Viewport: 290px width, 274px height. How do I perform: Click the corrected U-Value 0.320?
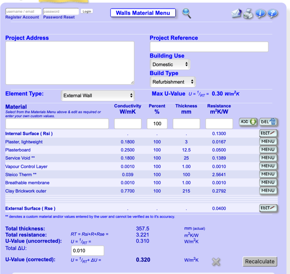click(143, 260)
